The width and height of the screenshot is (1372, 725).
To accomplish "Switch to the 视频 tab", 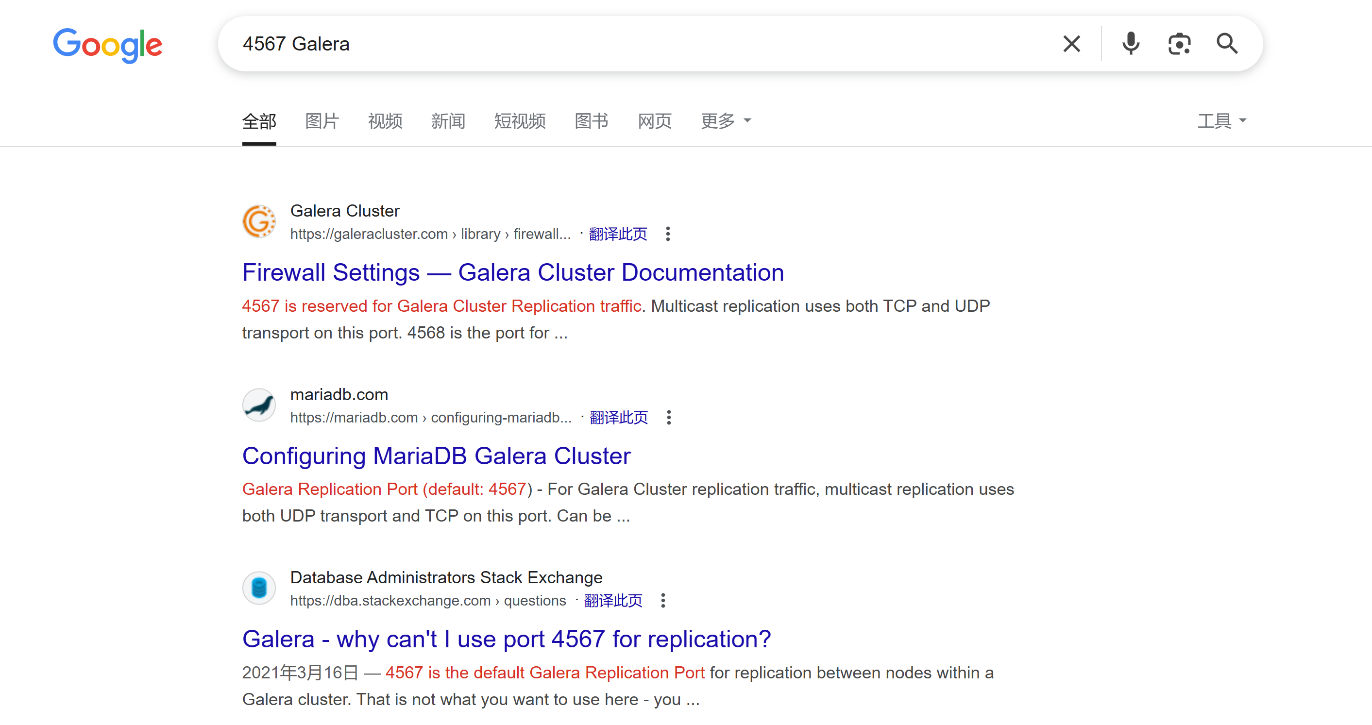I will pyautogui.click(x=385, y=121).
